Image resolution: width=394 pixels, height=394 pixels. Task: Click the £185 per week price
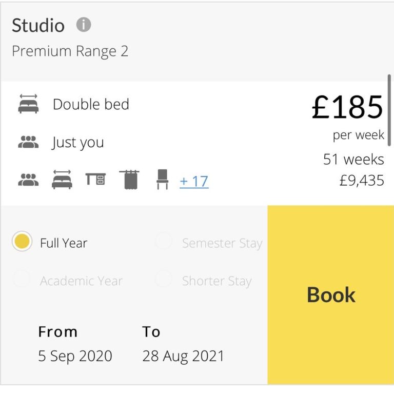pyautogui.click(x=347, y=116)
